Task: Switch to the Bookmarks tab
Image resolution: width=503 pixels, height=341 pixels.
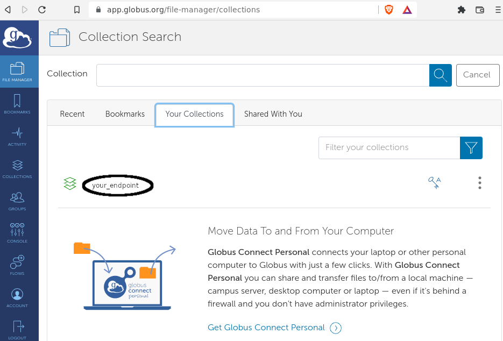Action: (125, 114)
